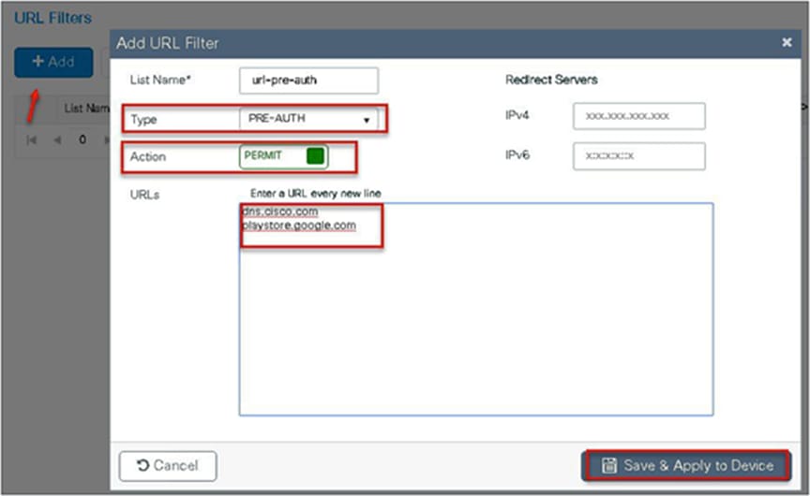This screenshot has width=810, height=496.
Task: Go to first page in URL Filters list
Action: coord(32,140)
